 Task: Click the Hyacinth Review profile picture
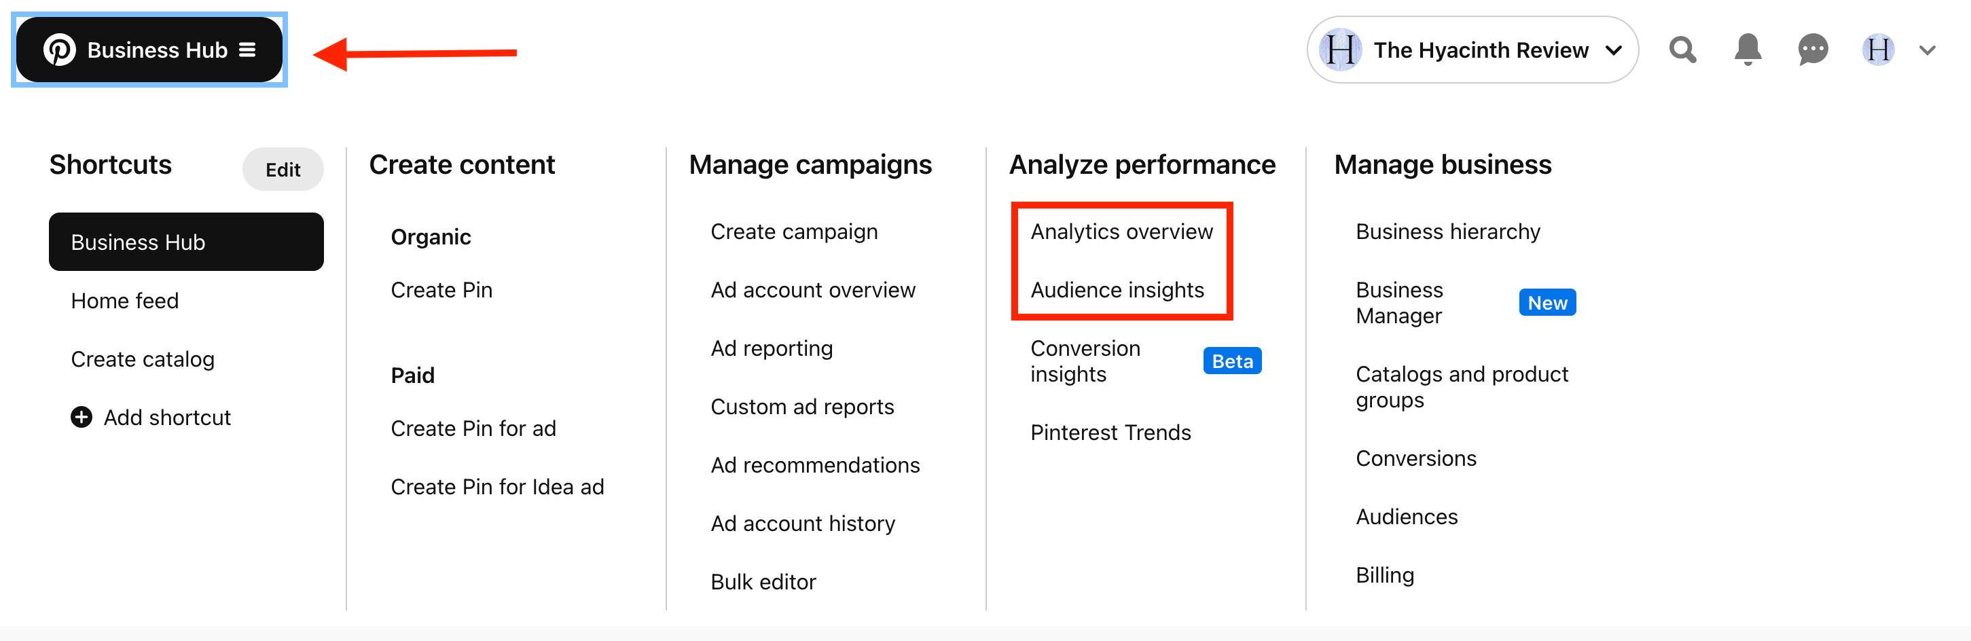tap(1341, 49)
